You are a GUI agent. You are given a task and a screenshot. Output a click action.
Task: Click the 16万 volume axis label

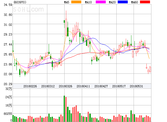pyautogui.click(x=9, y=105)
